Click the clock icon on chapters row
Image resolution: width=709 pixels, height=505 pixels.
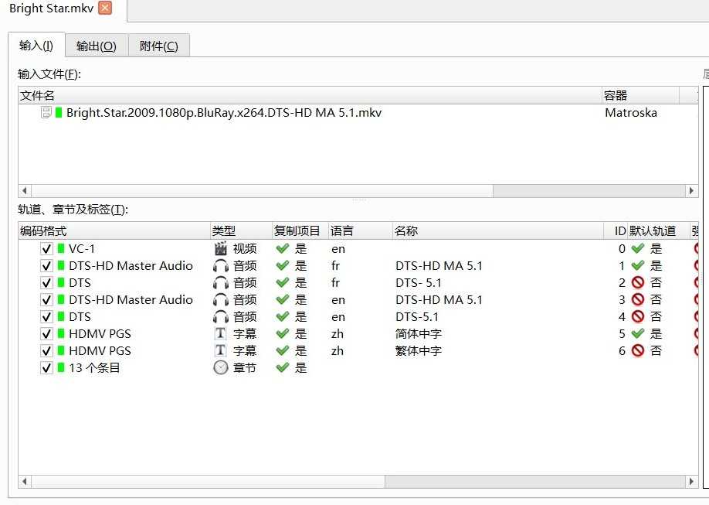221,368
